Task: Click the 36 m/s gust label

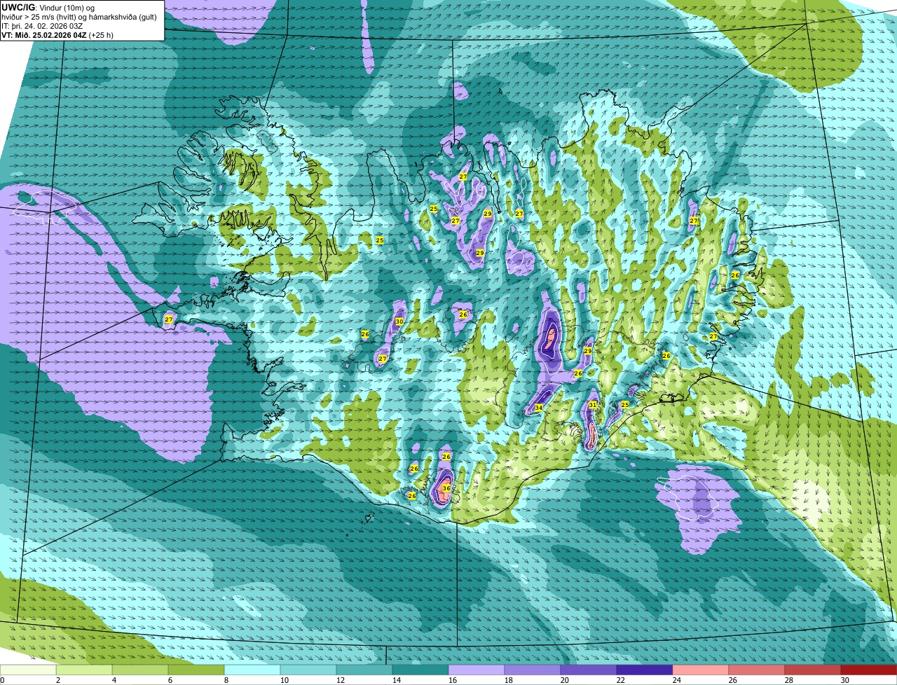Action: click(446, 488)
